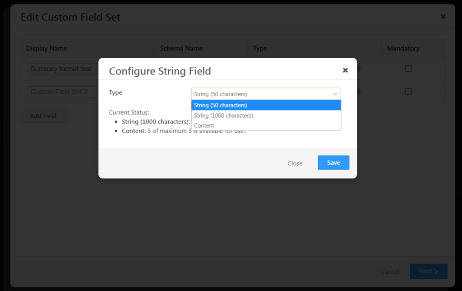This screenshot has height=291, width=462.
Task: Close the Edit Custom Field Set window
Action: click(443, 17)
